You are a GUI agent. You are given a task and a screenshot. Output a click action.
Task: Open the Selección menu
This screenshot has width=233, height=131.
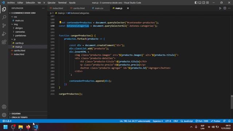30,3
